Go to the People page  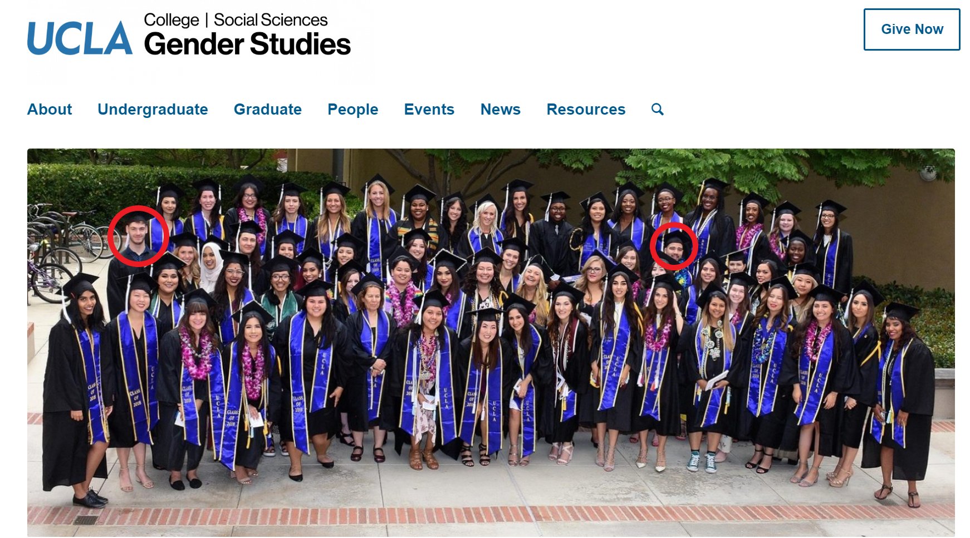353,109
